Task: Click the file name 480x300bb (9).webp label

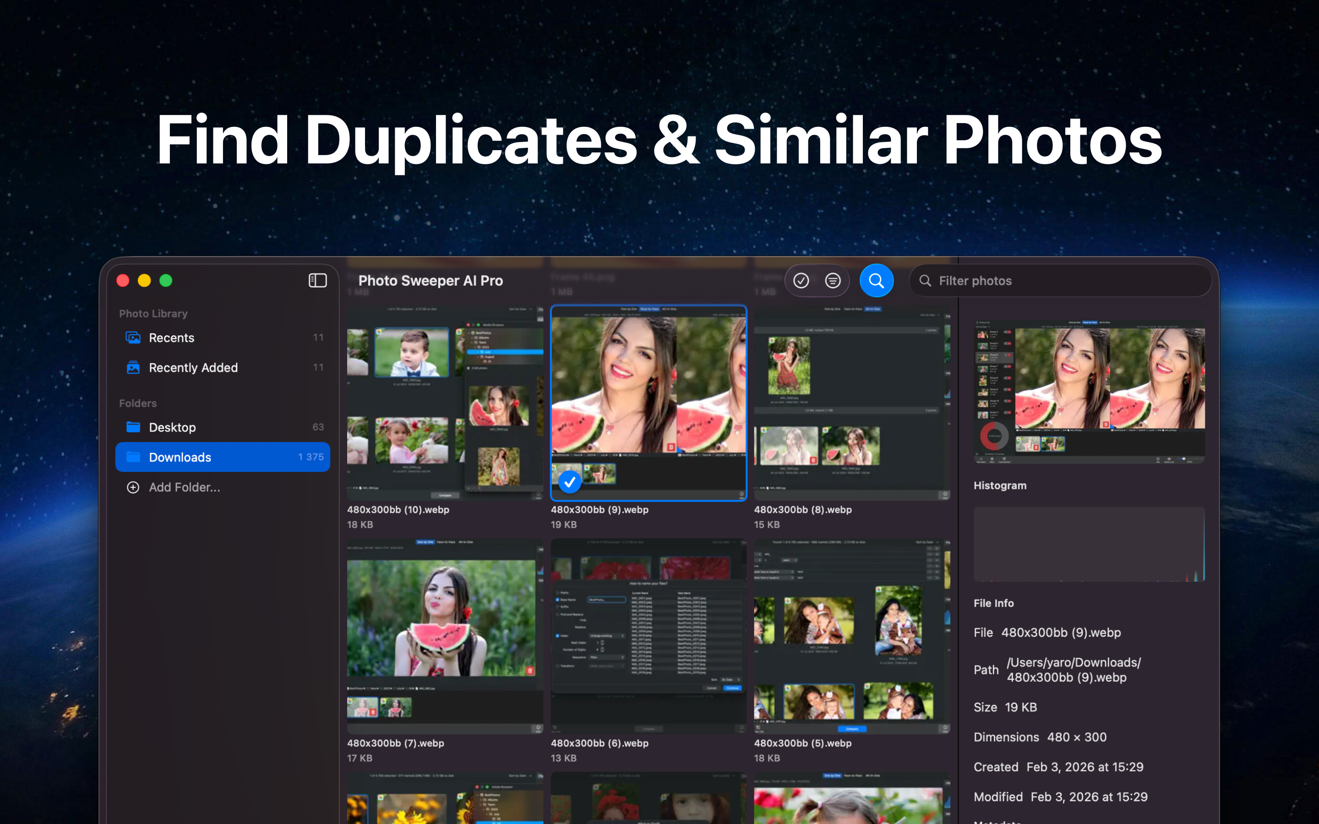Action: tap(600, 510)
